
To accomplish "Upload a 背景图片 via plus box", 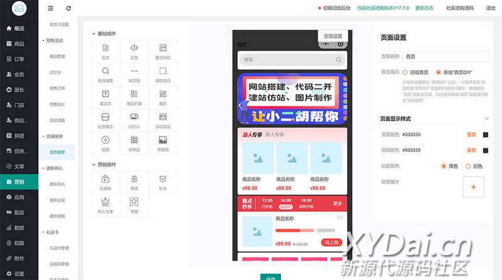I will (x=473, y=187).
